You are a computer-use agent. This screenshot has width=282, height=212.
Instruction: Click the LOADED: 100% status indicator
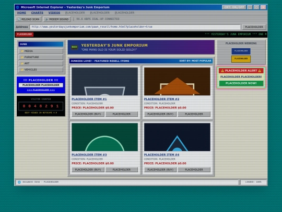[x=253, y=182]
